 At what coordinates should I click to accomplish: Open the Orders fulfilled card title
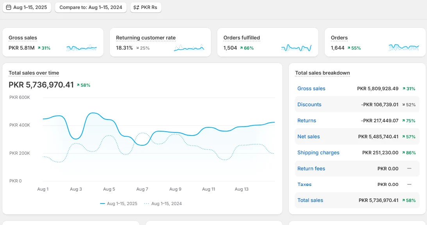point(241,38)
